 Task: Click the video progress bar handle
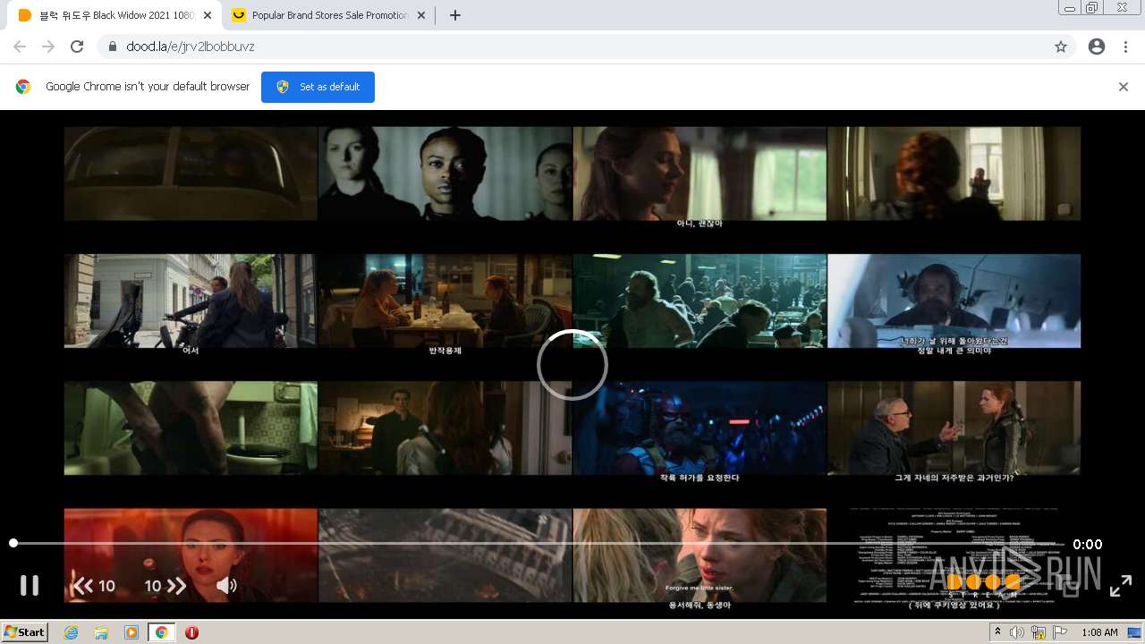coord(13,543)
